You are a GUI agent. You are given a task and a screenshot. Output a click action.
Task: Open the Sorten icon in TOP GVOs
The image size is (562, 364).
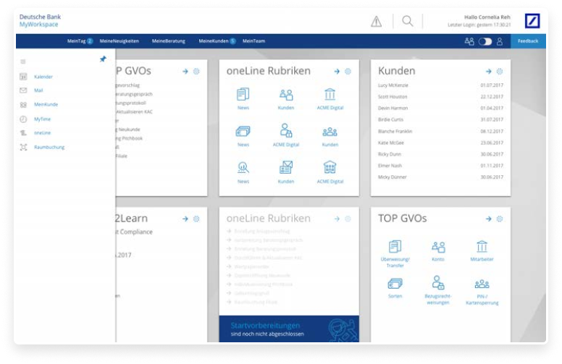[x=395, y=284]
